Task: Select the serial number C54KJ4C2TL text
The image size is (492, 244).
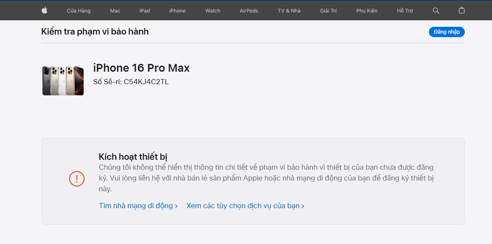Action: tap(146, 82)
